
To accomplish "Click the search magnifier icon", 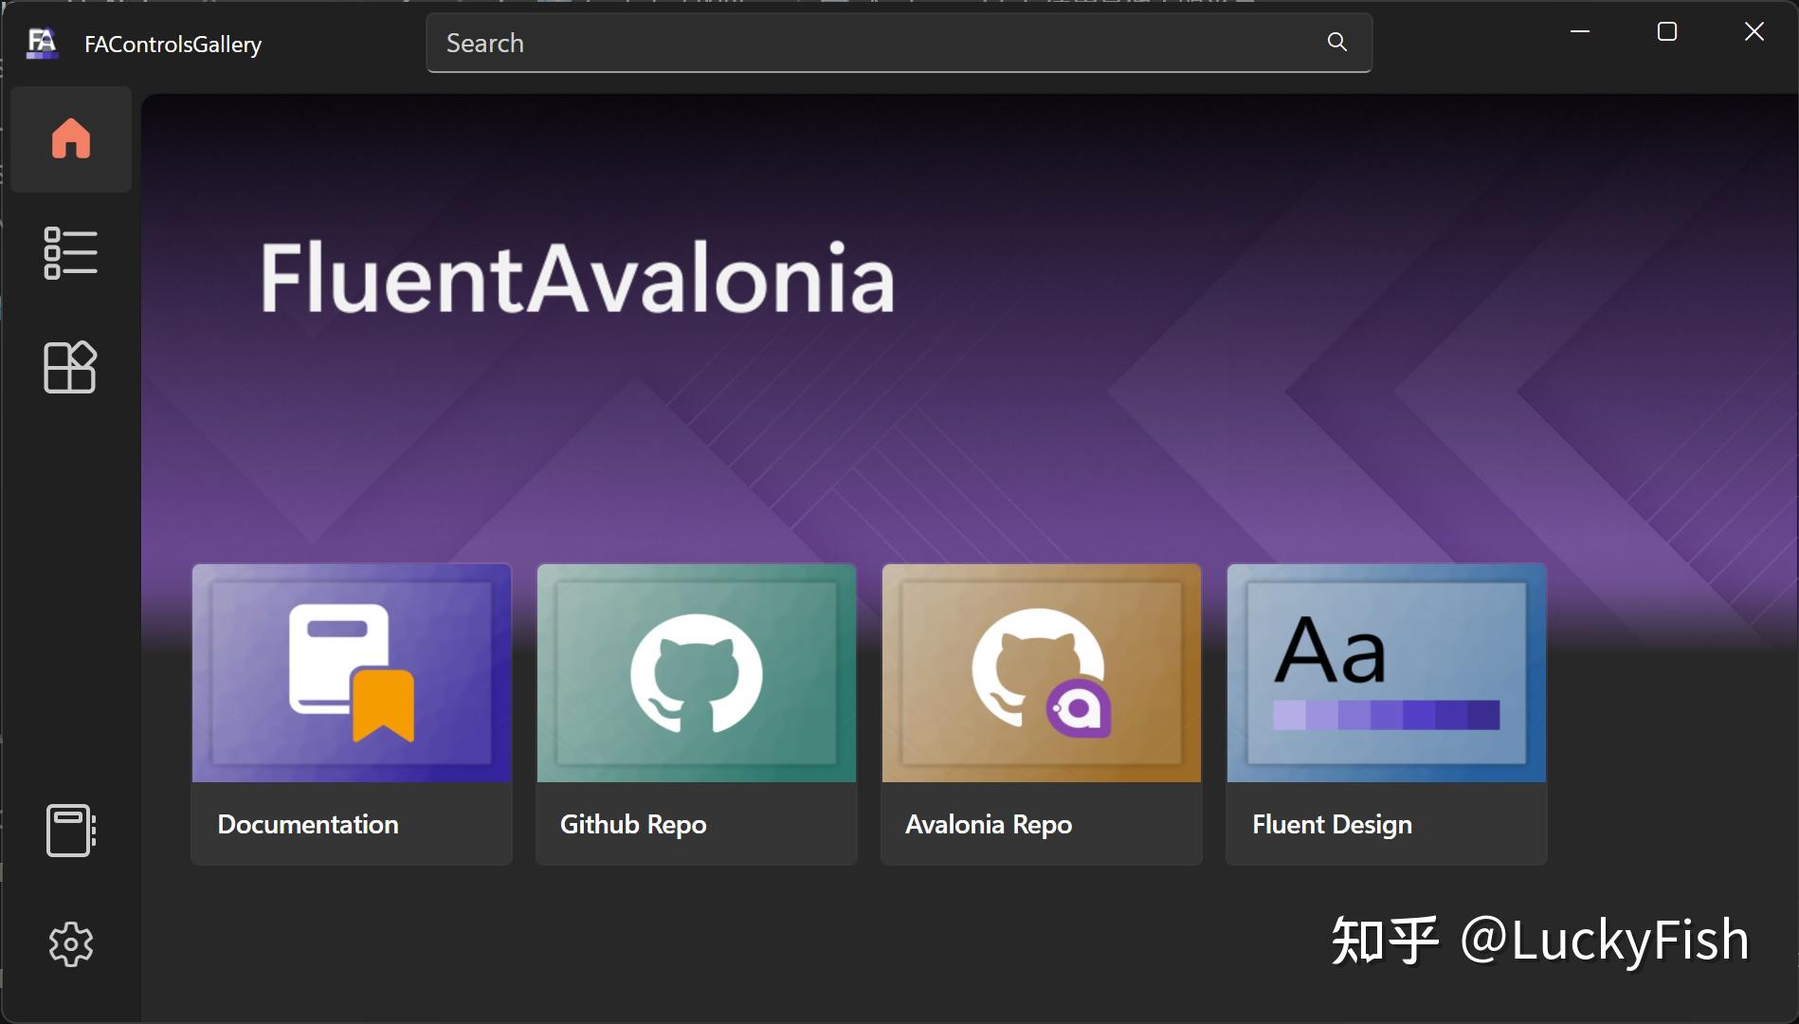I will click(1336, 42).
